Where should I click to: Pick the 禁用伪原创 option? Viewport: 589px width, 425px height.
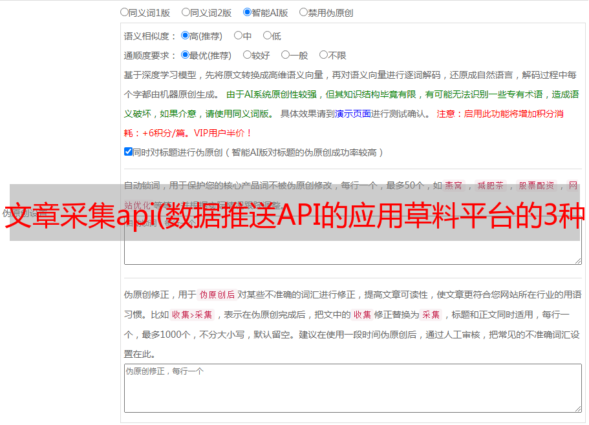pyautogui.click(x=303, y=12)
